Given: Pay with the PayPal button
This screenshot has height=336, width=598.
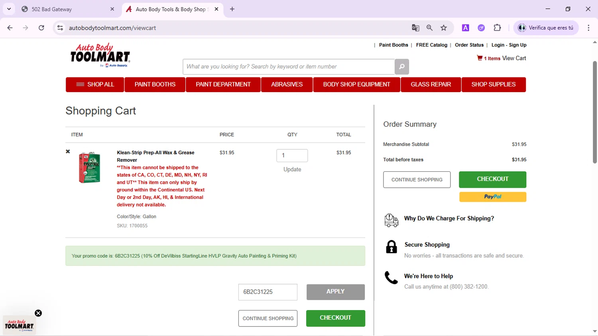Looking at the screenshot, I should (493, 197).
